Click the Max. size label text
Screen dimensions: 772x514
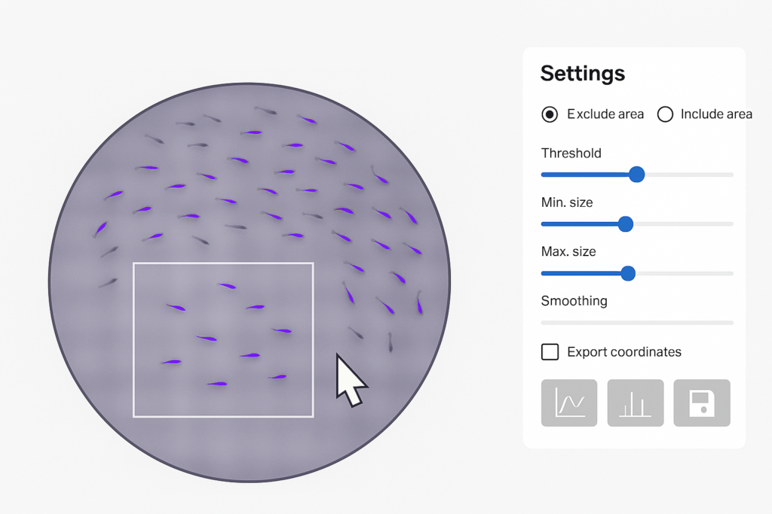click(568, 251)
